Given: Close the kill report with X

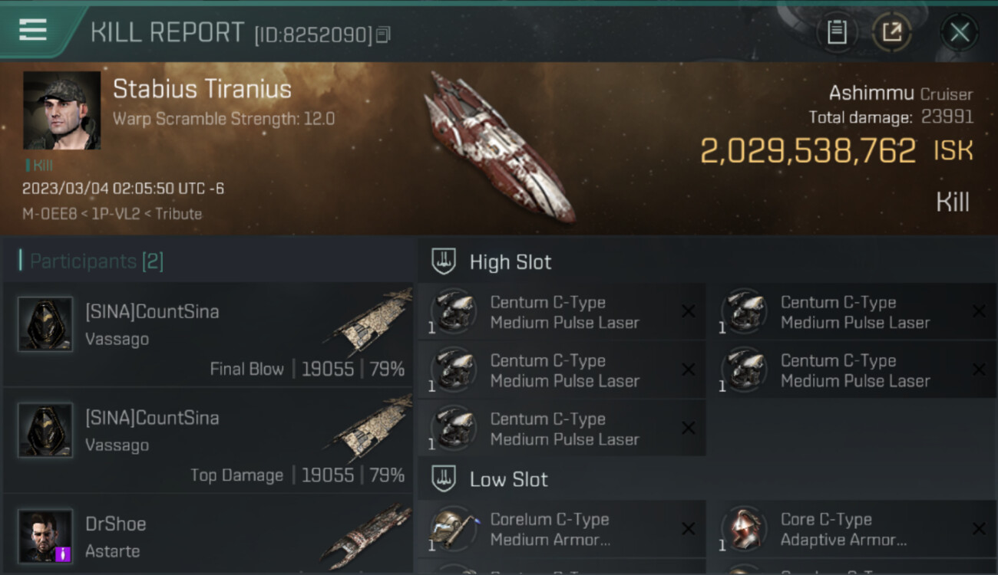Looking at the screenshot, I should click(x=960, y=32).
